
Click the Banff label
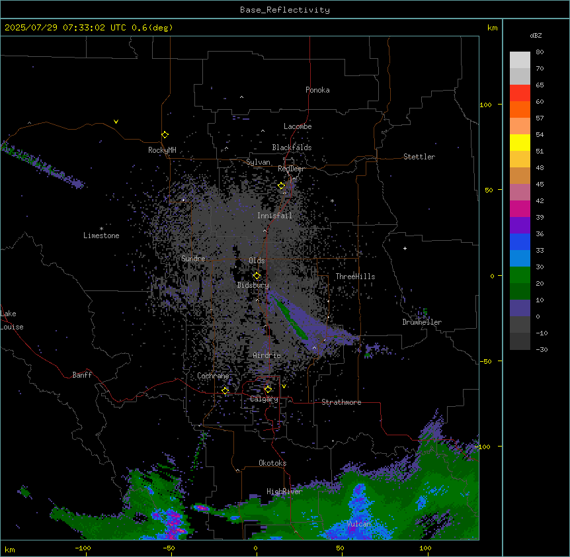82,375
